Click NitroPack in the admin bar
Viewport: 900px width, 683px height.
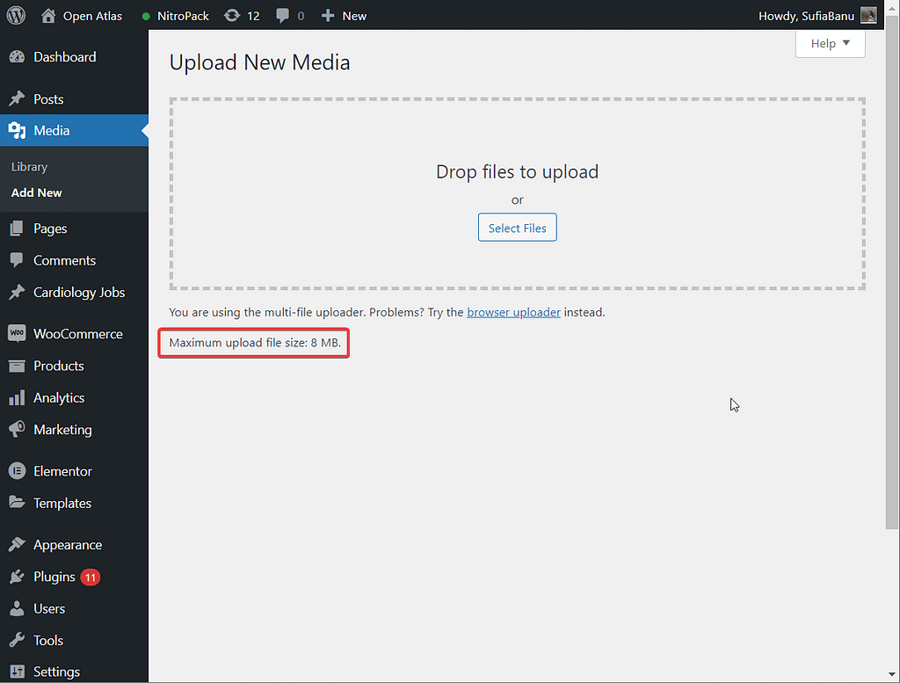pyautogui.click(x=182, y=15)
